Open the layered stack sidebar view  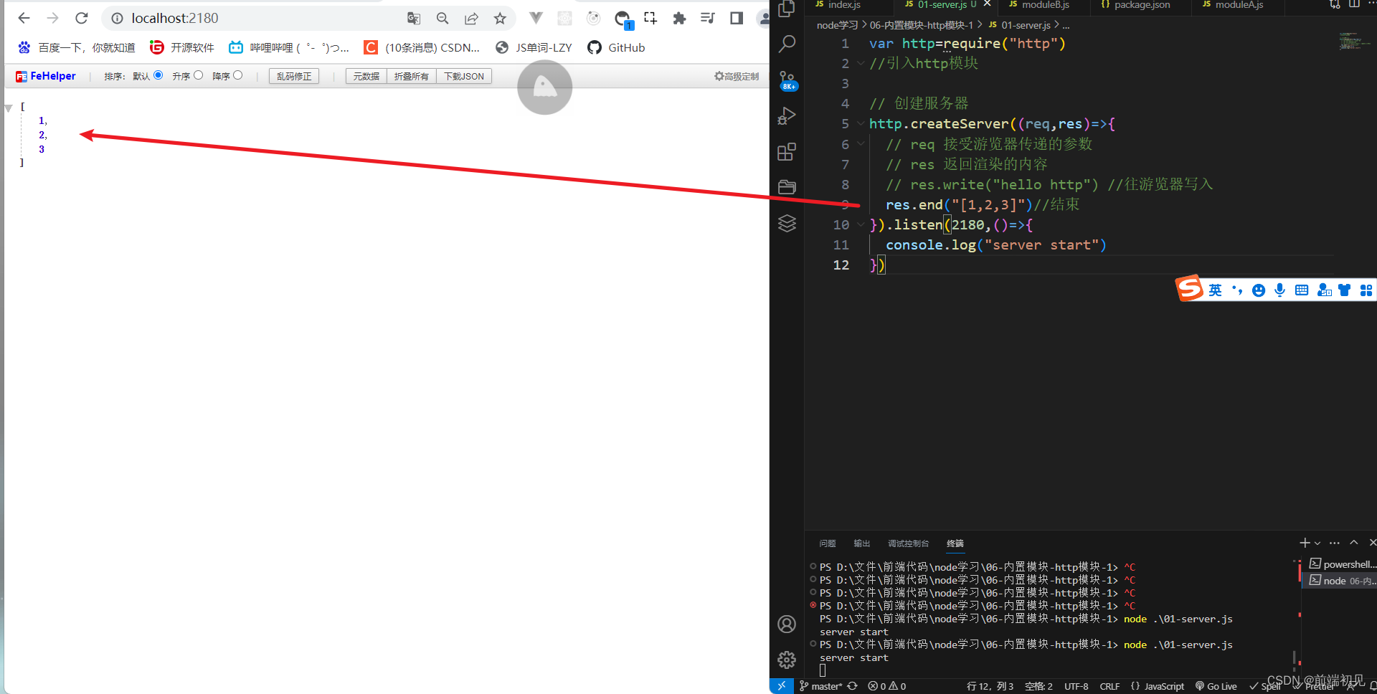pyautogui.click(x=787, y=224)
